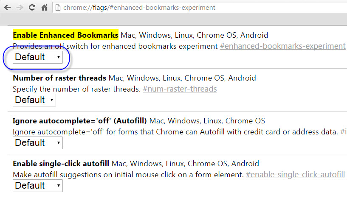Open the Number of raster threads dropdown
Image resolution: width=347 pixels, height=198 pixels.
click(x=34, y=100)
